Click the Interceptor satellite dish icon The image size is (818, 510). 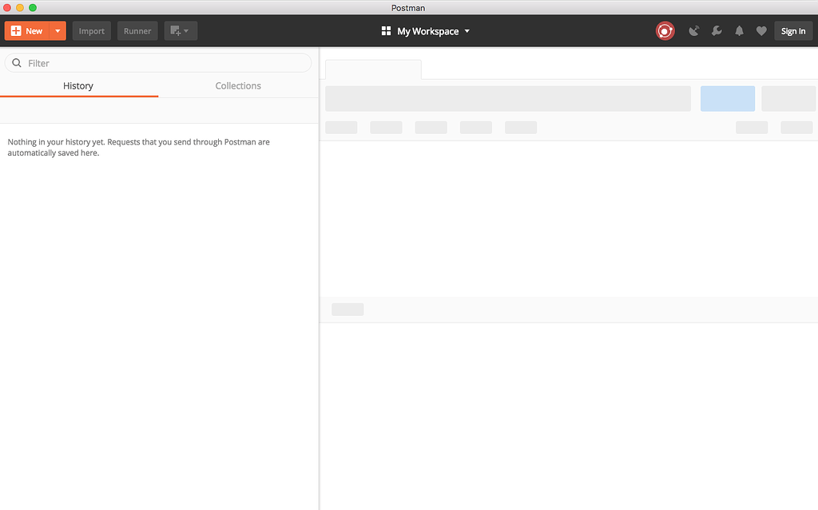(x=694, y=30)
